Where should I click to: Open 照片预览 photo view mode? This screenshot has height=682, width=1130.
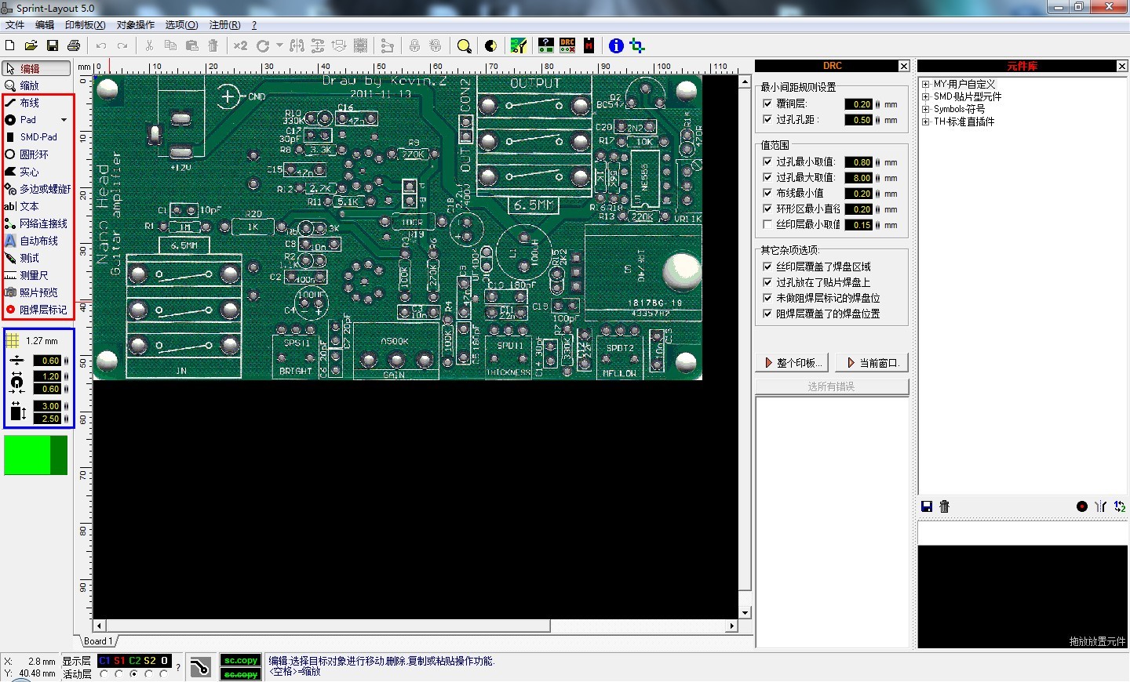pos(37,292)
